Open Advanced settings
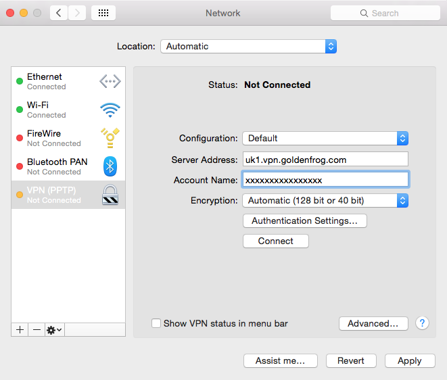The height and width of the screenshot is (380, 447). (x=373, y=323)
